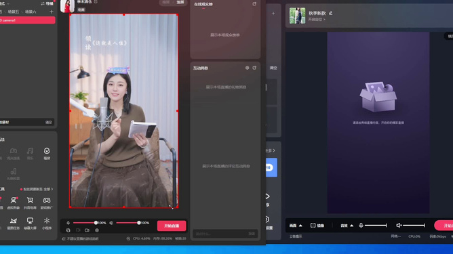
Task: Click the info icon beside 不建议直播的游戏说明
Action: tap(64, 238)
